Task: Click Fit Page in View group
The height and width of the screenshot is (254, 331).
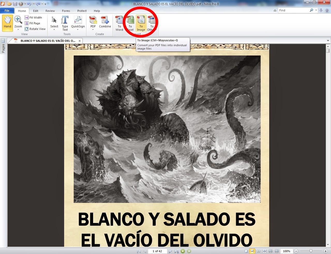Action: coord(33,23)
